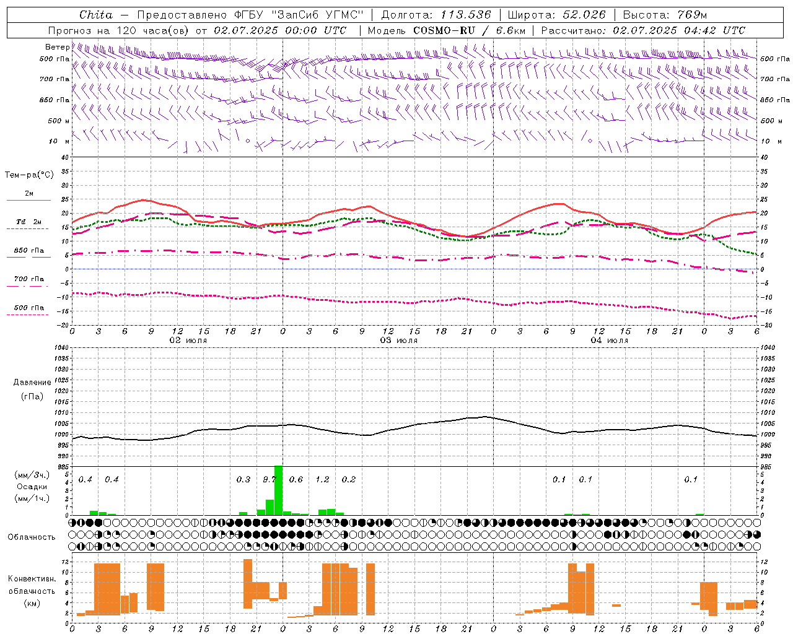Click the pink dotted line sample under legend "500 гПа"
The width and height of the screenshot is (793, 634).
pyautogui.click(x=27, y=315)
